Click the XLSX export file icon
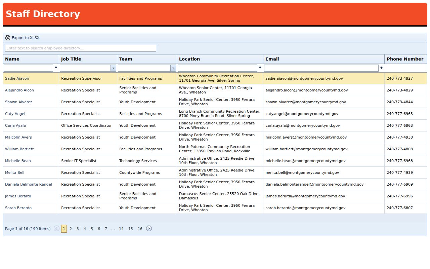This screenshot has width=430, height=269. point(8,38)
